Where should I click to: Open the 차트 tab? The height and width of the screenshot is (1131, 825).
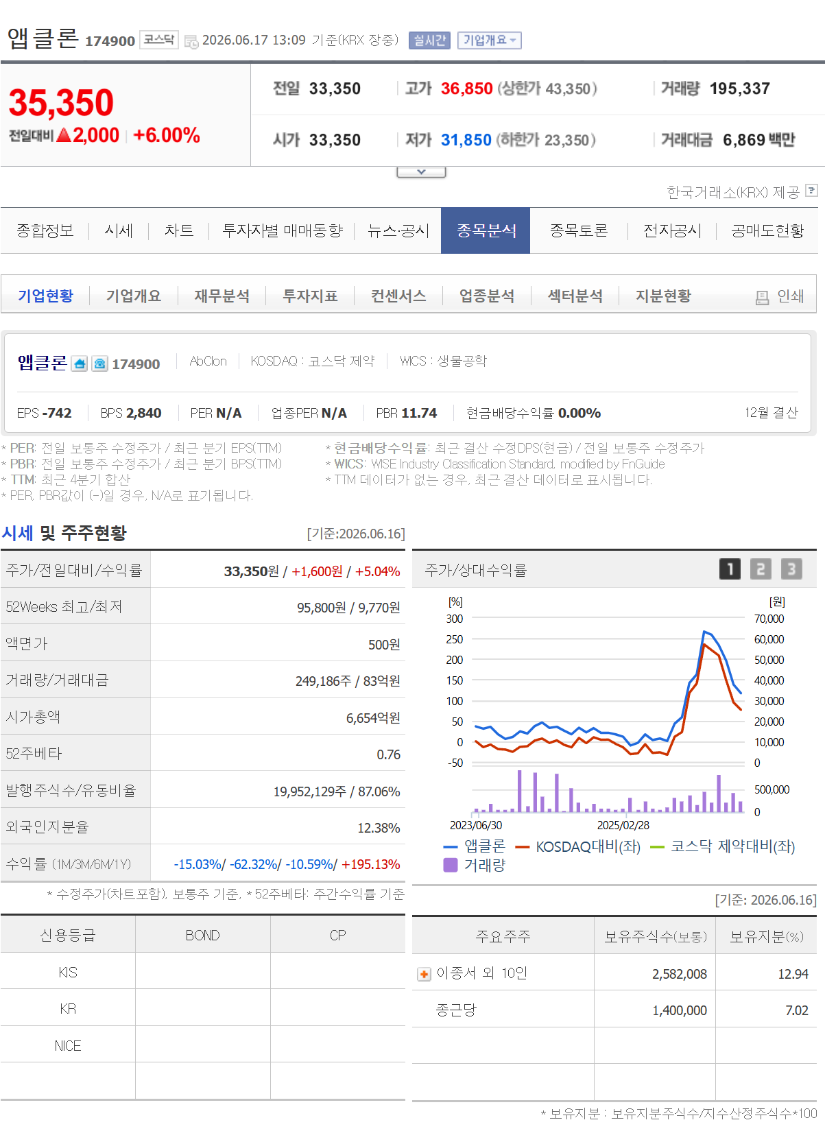[x=179, y=230]
